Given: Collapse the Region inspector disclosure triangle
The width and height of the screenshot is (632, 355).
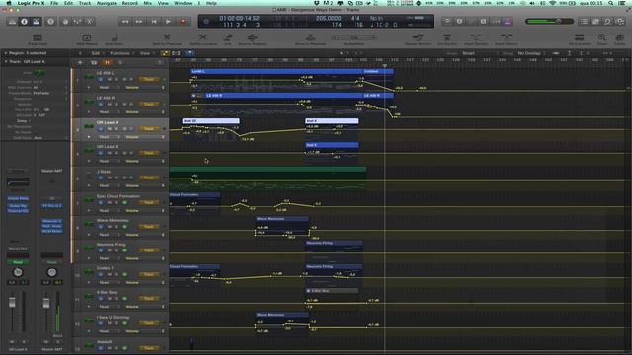Looking at the screenshot, I should pyautogui.click(x=6, y=52).
